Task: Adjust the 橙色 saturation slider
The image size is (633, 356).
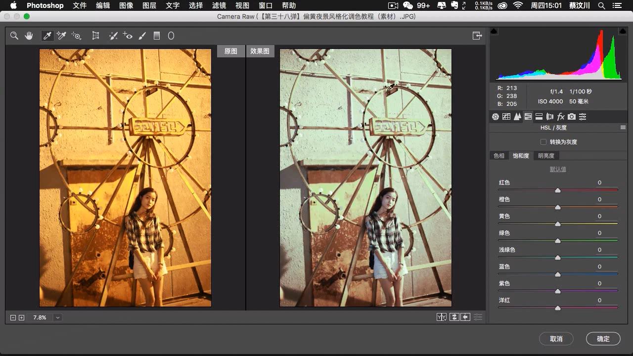Action: coord(558,207)
